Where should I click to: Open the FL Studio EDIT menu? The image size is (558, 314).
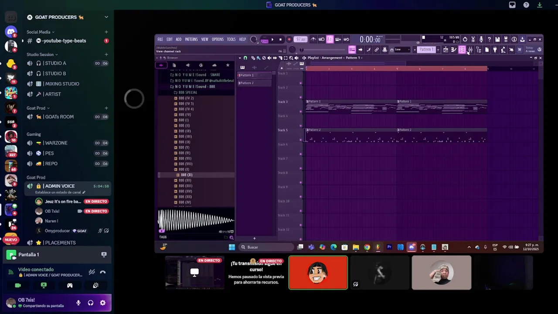point(169,39)
